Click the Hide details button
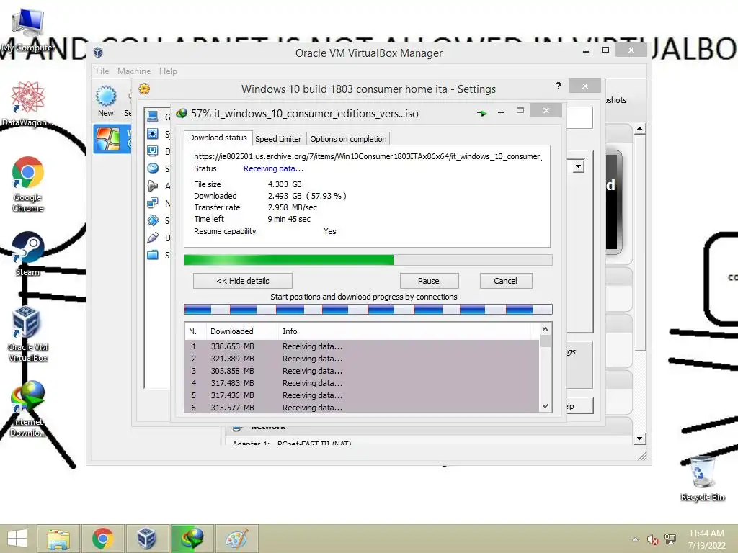 coord(243,281)
